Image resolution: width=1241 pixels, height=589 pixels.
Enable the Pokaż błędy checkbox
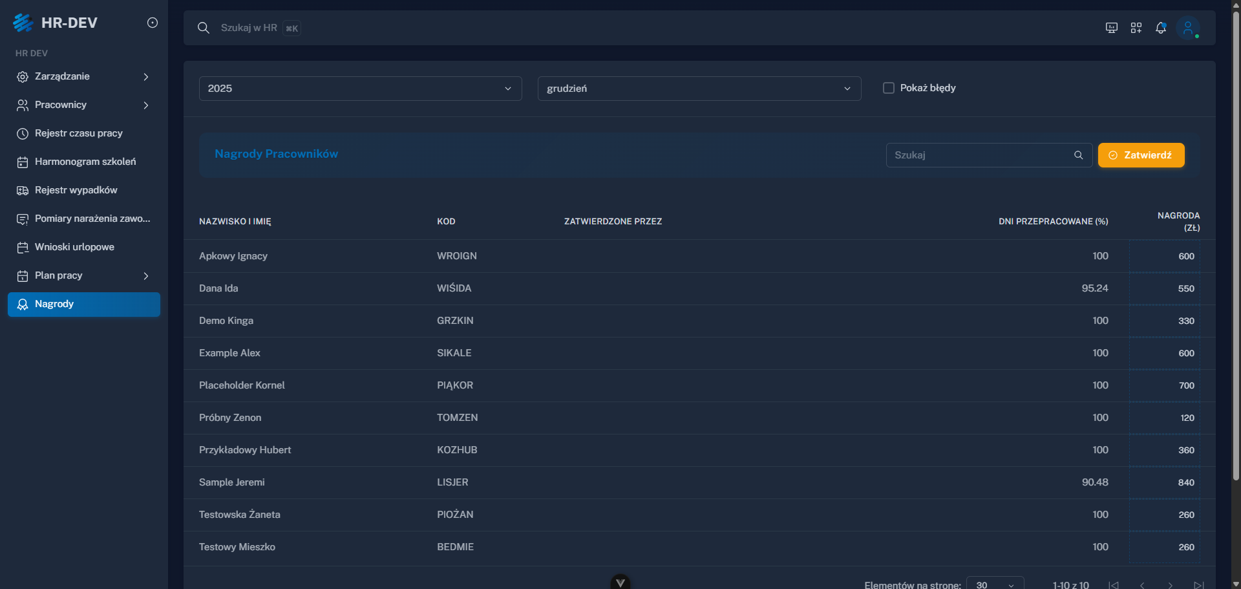pos(889,87)
